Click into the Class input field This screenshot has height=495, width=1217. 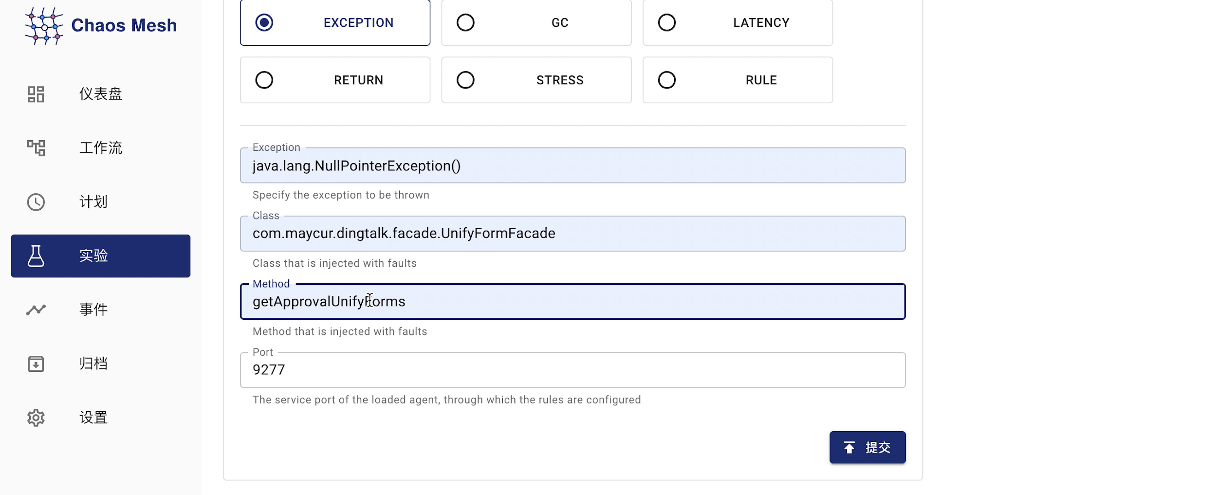(x=572, y=234)
